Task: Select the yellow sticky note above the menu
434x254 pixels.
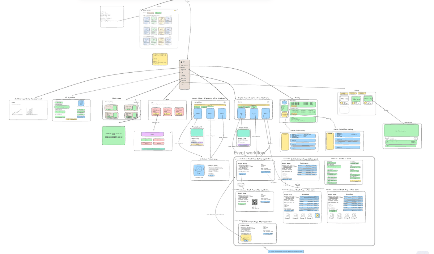Action: 159,59
